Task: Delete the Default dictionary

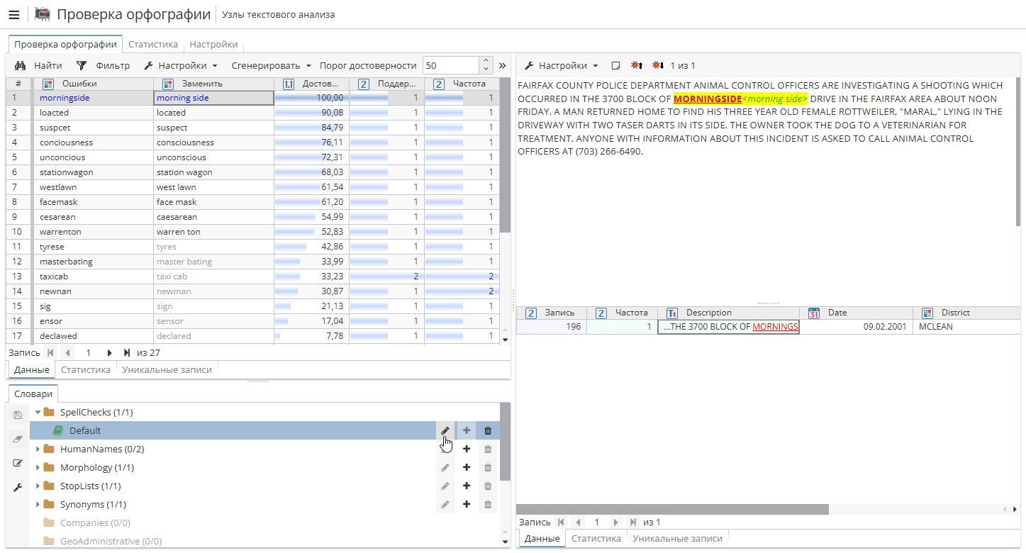Action: point(488,430)
